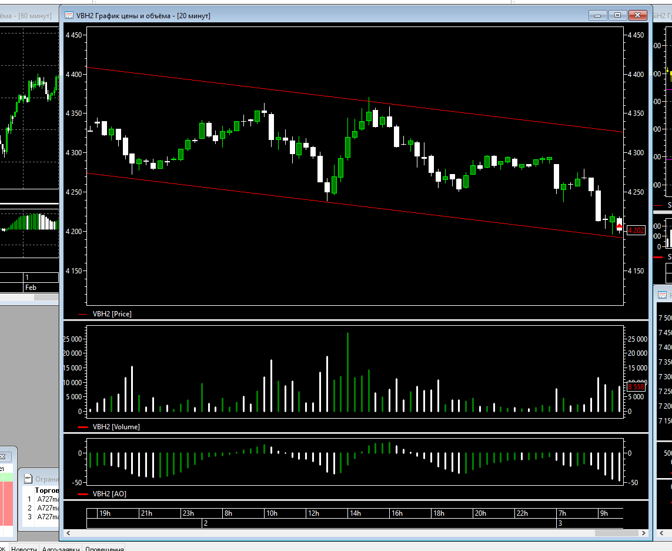Click the 12h time axis label
Image resolution: width=672 pixels, height=551 pixels.
coord(313,513)
